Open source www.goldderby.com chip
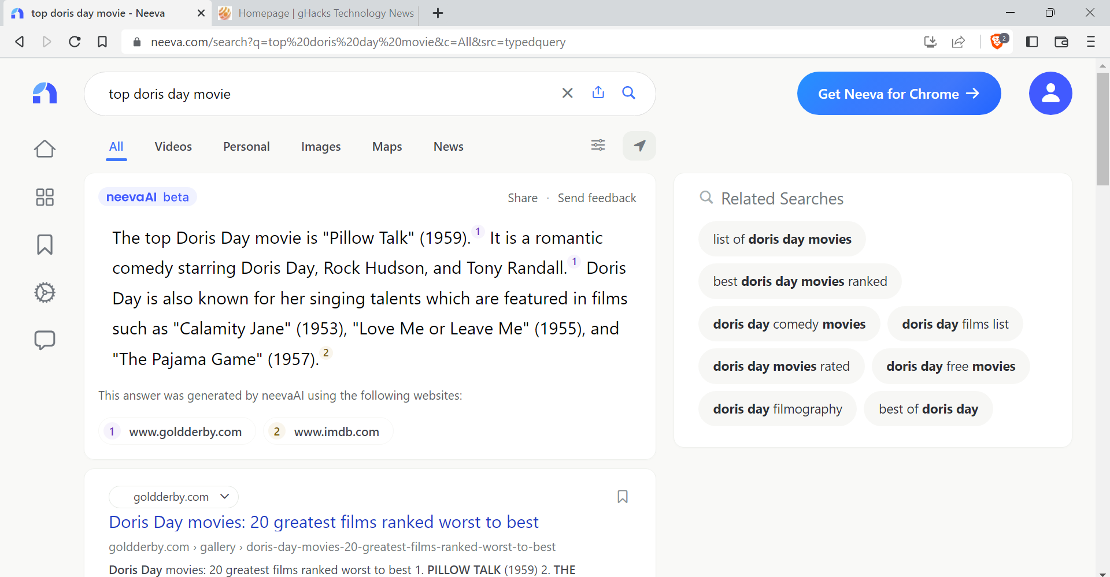 pos(177,431)
